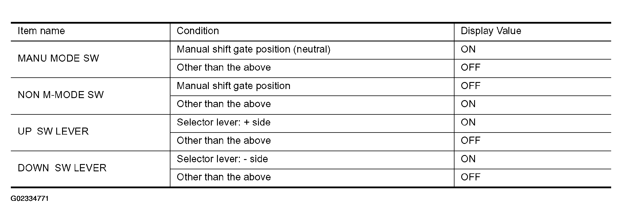Click ON value for Selector lever - side

[468, 159]
